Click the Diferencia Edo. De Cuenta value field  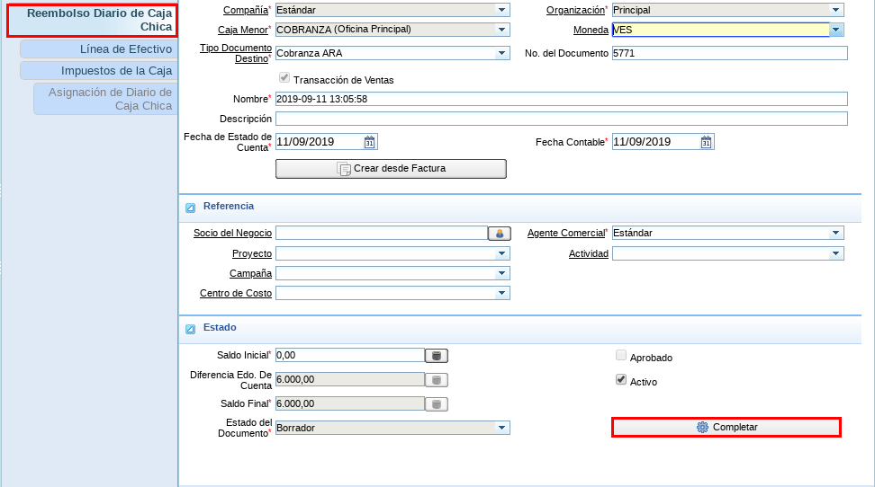(350, 379)
